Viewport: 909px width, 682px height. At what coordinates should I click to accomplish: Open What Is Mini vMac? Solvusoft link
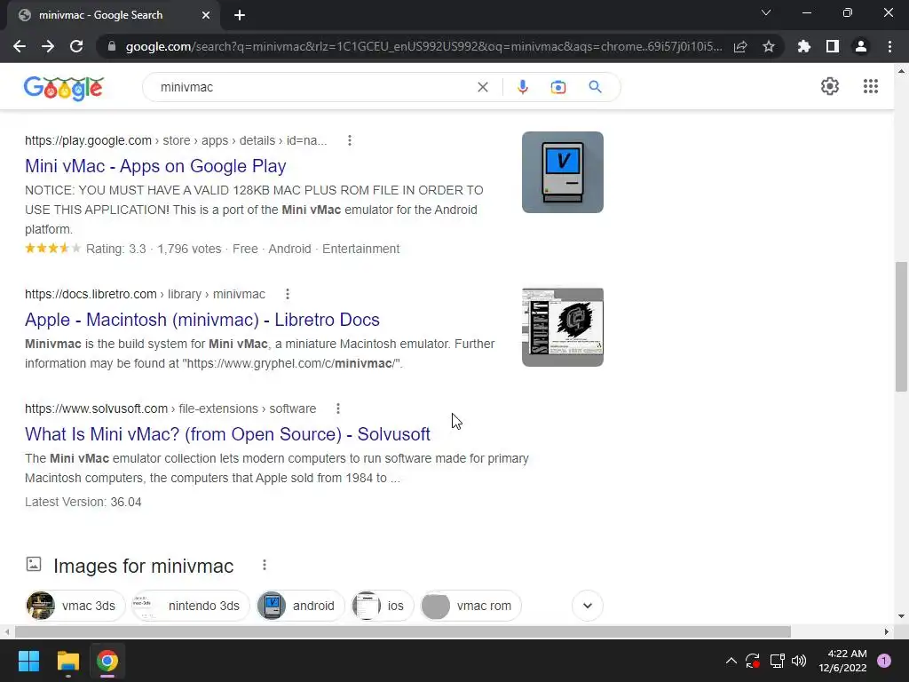[x=227, y=433]
